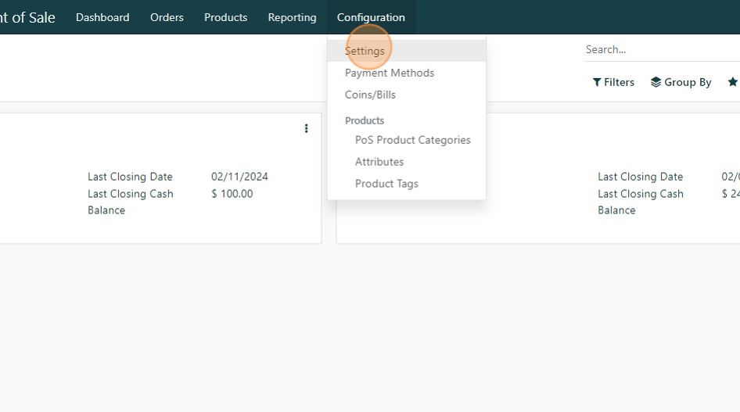
Task: Click the Favorites star icon
Action: pos(732,82)
